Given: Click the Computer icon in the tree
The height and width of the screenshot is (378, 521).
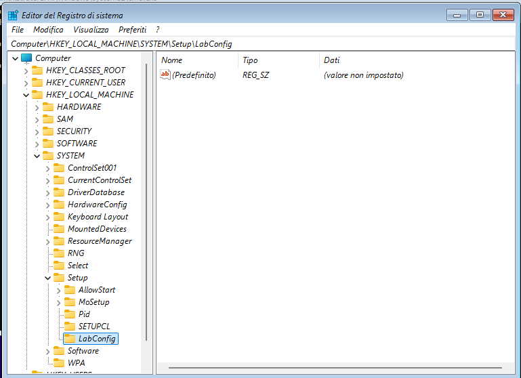Looking at the screenshot, I should click(26, 58).
